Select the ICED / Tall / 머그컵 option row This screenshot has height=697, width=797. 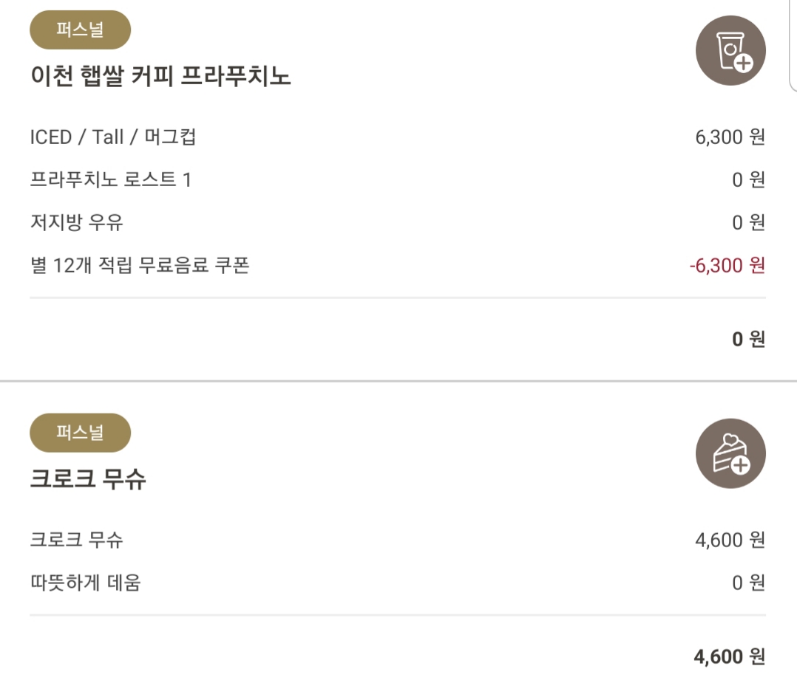(x=398, y=137)
